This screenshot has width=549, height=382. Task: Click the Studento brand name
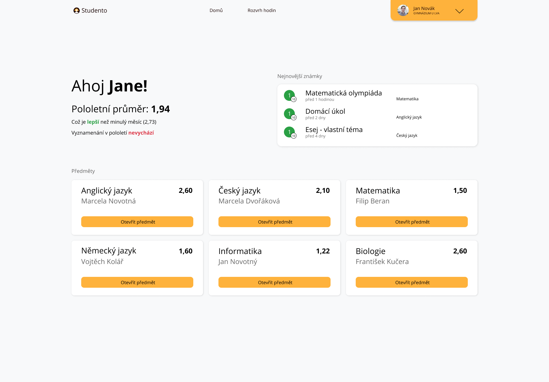click(94, 11)
